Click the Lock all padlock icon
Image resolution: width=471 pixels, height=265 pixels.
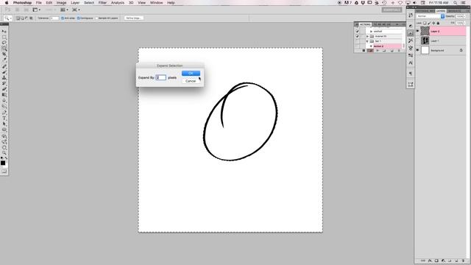point(438,23)
